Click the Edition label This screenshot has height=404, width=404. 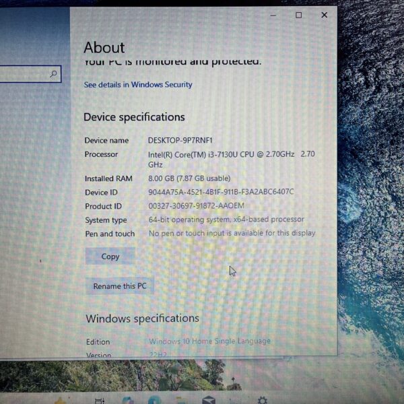coord(98,342)
